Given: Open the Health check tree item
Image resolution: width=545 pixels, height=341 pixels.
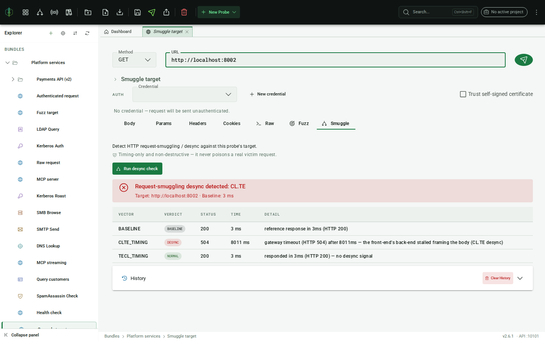Looking at the screenshot, I should tap(49, 313).
